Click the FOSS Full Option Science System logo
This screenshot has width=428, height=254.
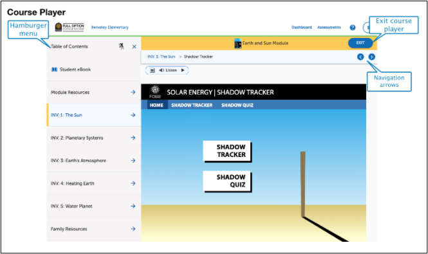(x=70, y=27)
